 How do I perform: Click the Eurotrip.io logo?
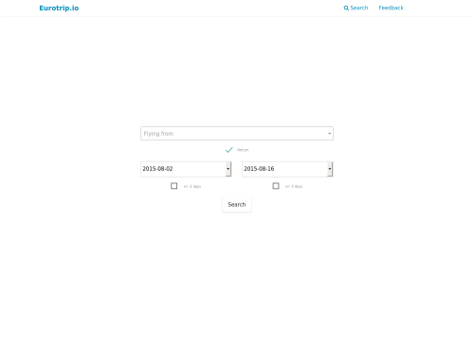point(59,8)
